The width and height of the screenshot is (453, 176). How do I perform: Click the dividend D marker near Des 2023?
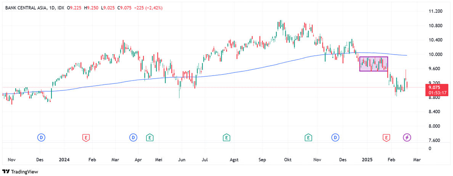click(42, 137)
